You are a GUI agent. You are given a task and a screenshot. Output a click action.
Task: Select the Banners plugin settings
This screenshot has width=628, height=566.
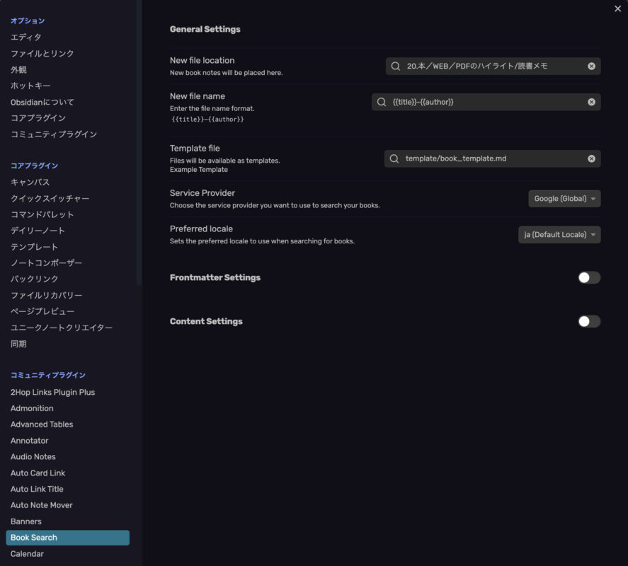tap(26, 521)
